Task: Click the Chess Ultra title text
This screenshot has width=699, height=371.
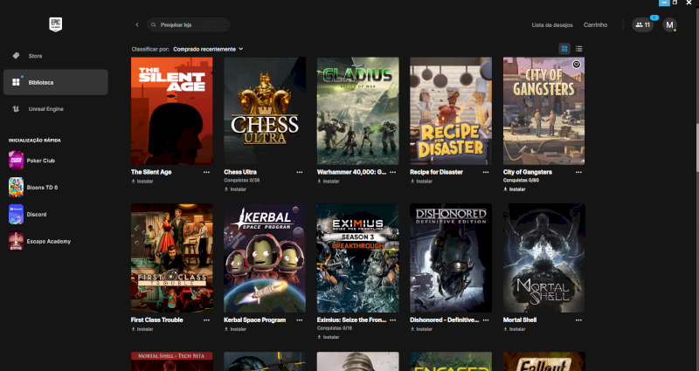Action: click(x=240, y=172)
